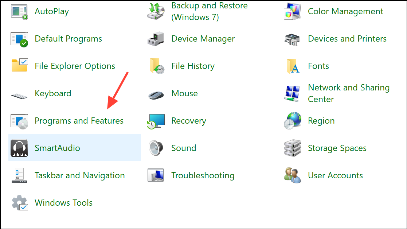Open Storage Spaces

coord(337,148)
